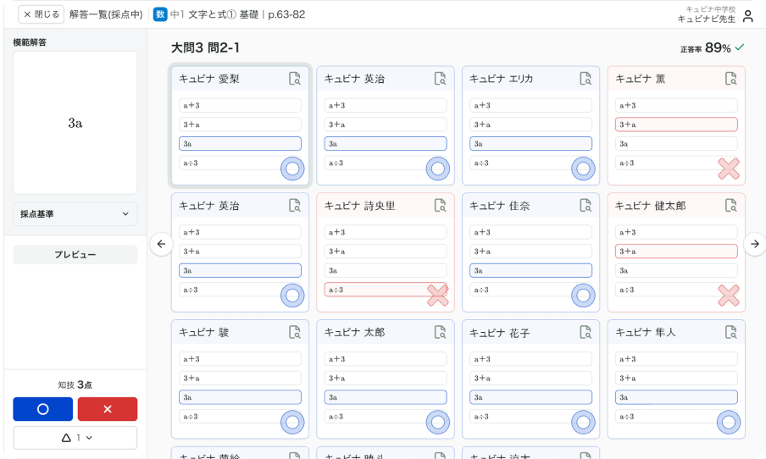Select student name キュビナ 薫

tap(640, 79)
